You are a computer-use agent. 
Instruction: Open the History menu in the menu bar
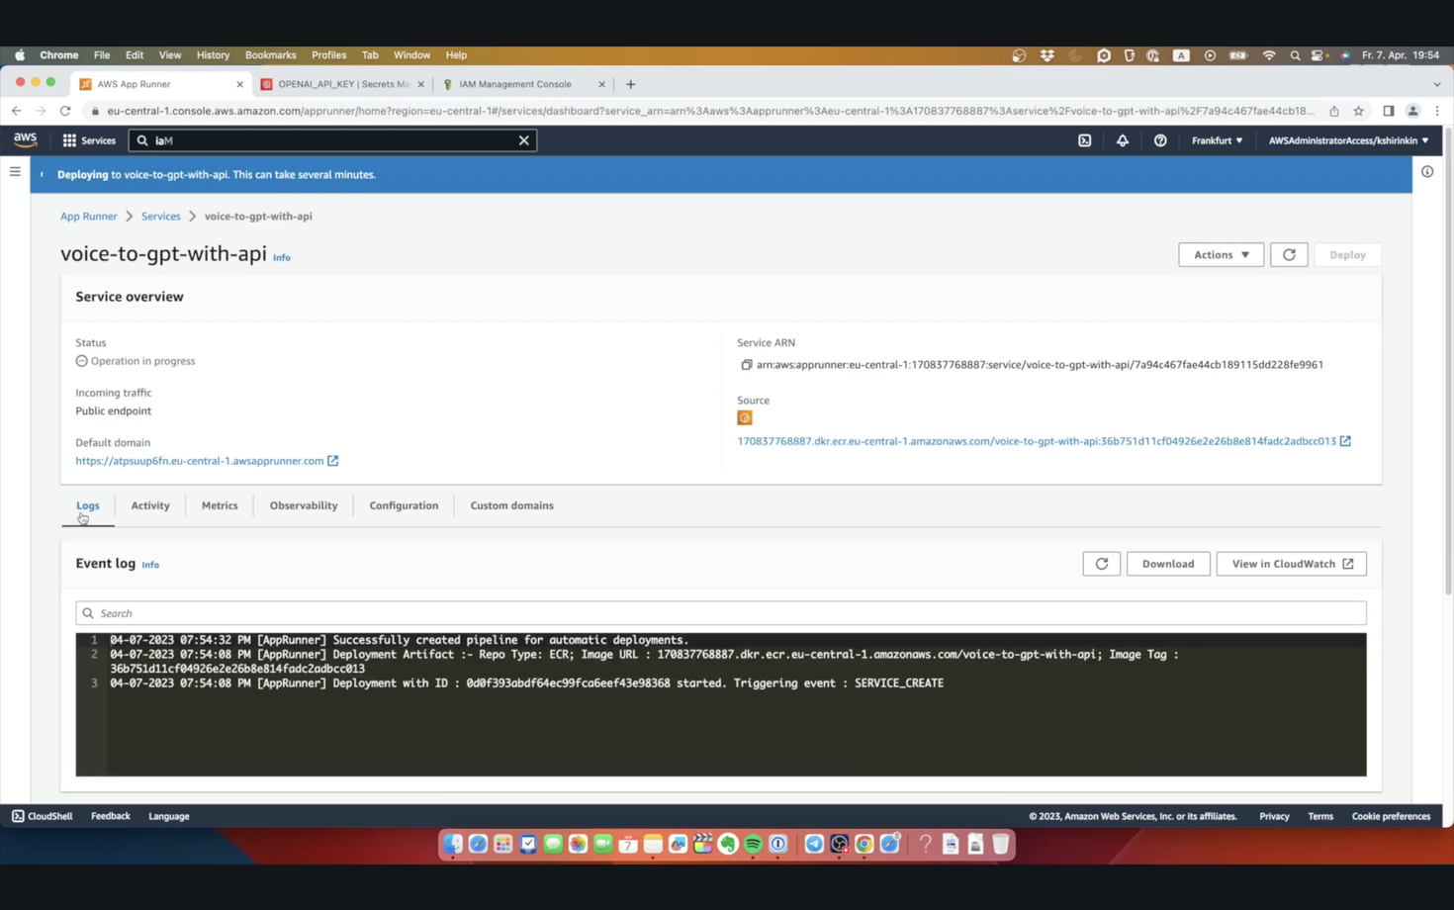coord(213,55)
